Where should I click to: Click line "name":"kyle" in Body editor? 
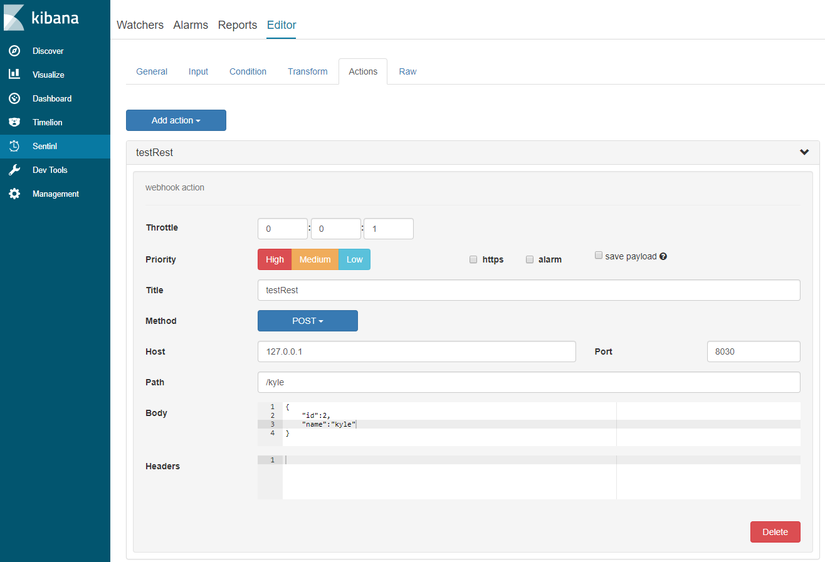[329, 424]
